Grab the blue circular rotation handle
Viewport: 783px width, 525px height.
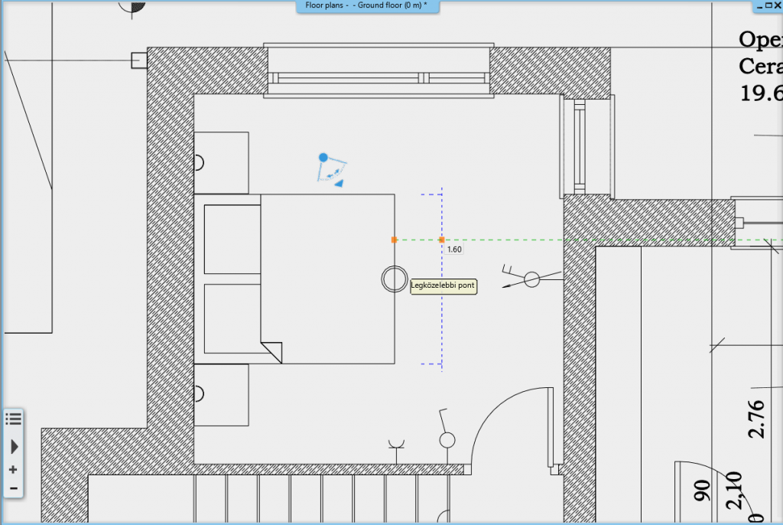(x=323, y=158)
